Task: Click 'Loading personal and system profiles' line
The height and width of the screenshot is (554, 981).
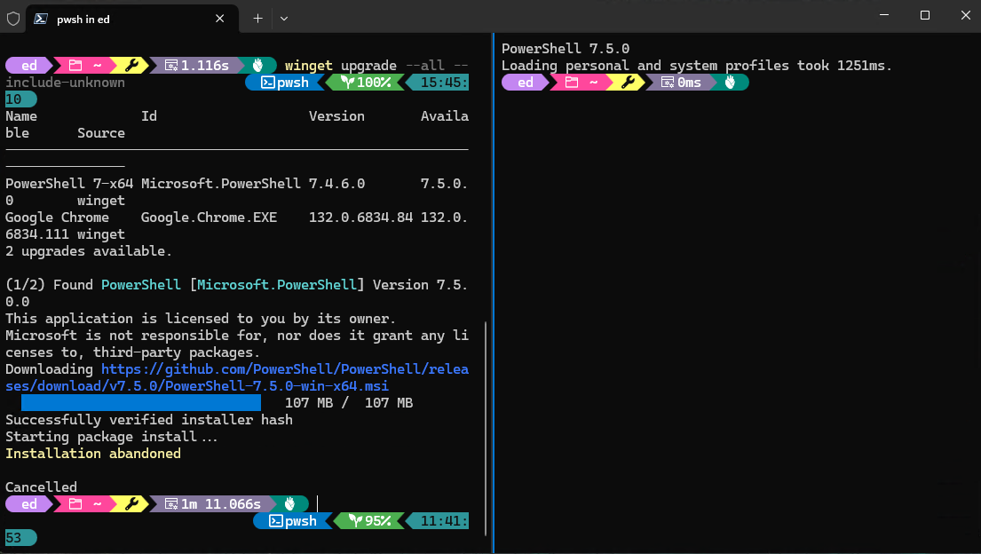Action: click(697, 65)
